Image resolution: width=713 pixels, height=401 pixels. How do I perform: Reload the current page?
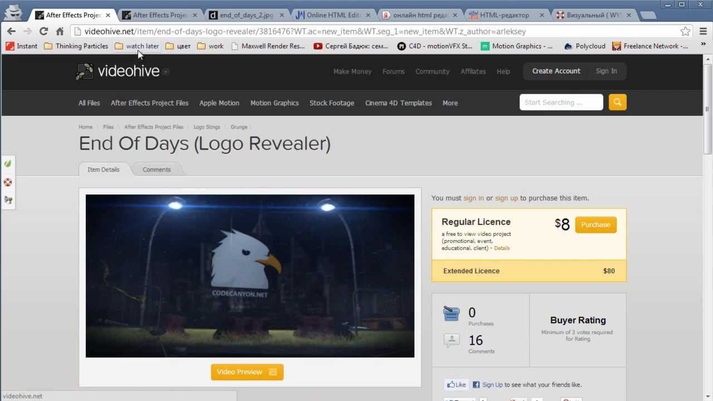point(43,31)
